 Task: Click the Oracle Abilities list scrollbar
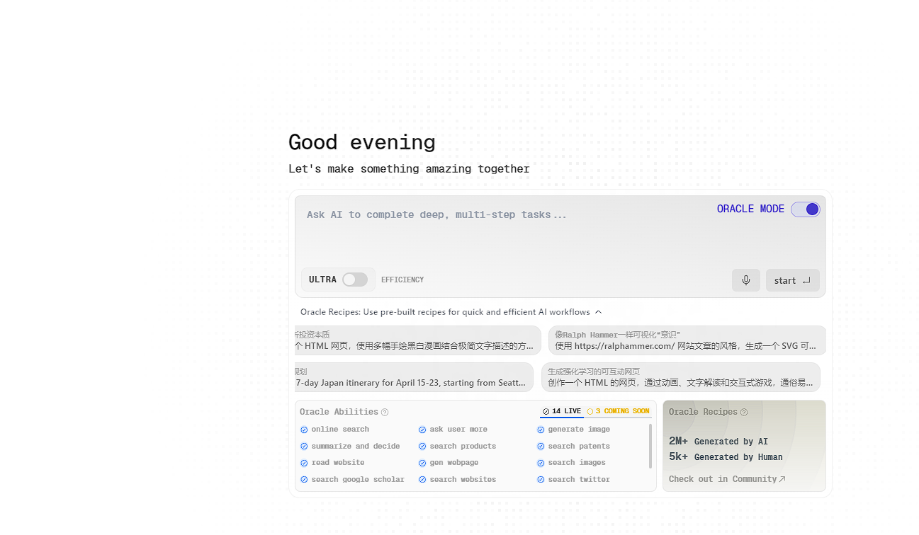[x=650, y=446]
